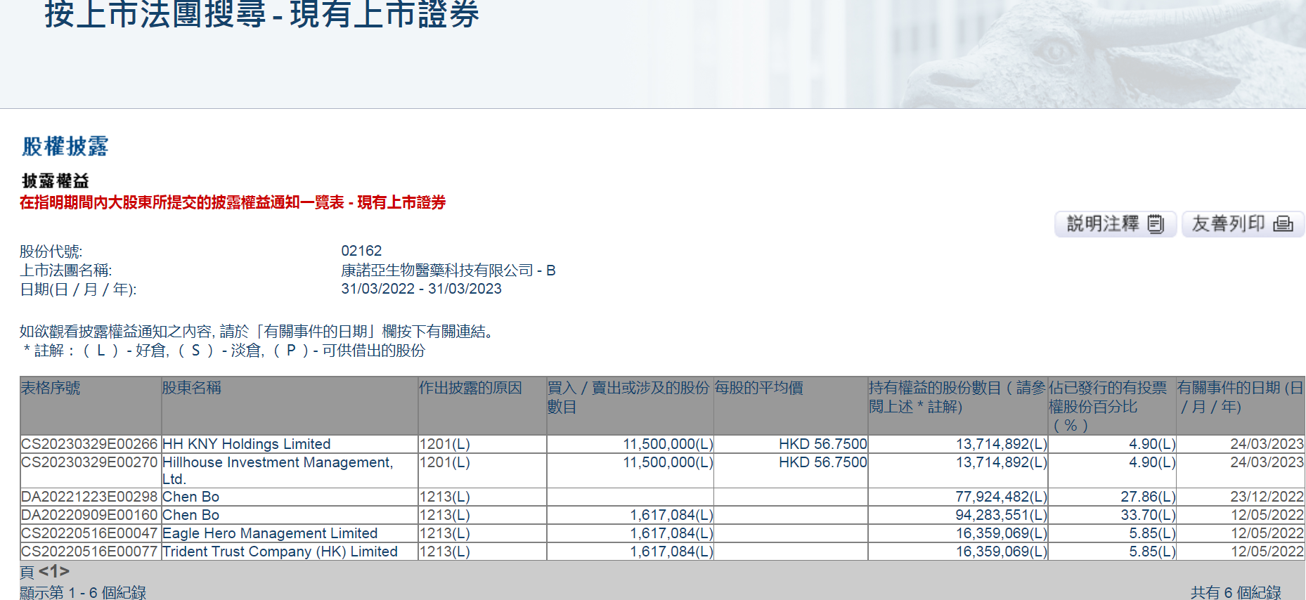This screenshot has width=1306, height=600.
Task: Click percentage 33.70(L) cell
Action: [x=1148, y=515]
